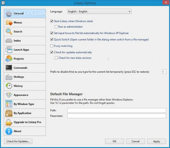Click the Check for Updates... button

[18, 141]
